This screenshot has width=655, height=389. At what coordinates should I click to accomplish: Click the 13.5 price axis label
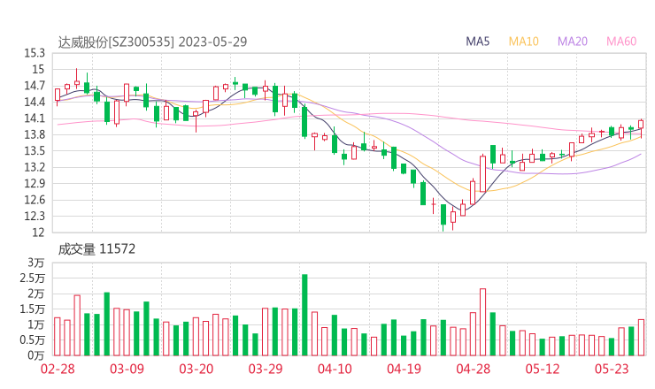pos(35,150)
